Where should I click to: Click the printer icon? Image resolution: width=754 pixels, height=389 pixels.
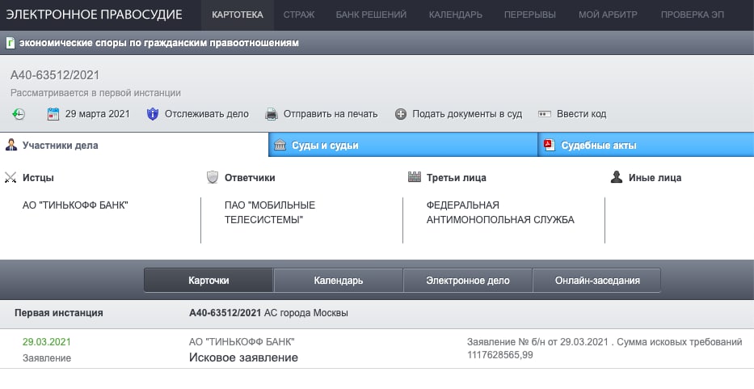272,114
